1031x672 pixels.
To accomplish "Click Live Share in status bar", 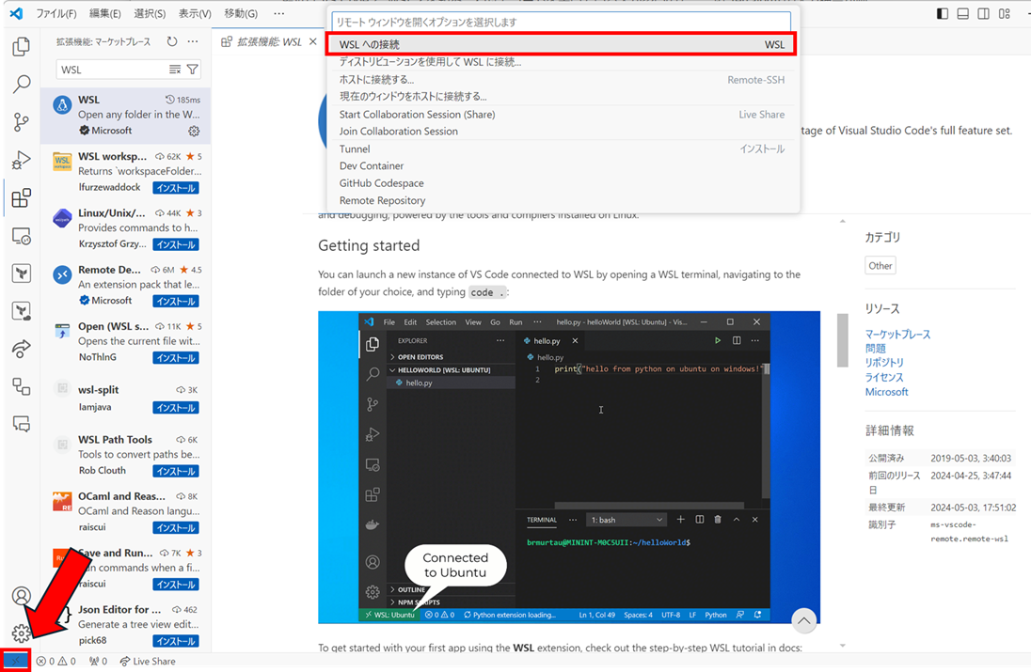I will click(148, 662).
